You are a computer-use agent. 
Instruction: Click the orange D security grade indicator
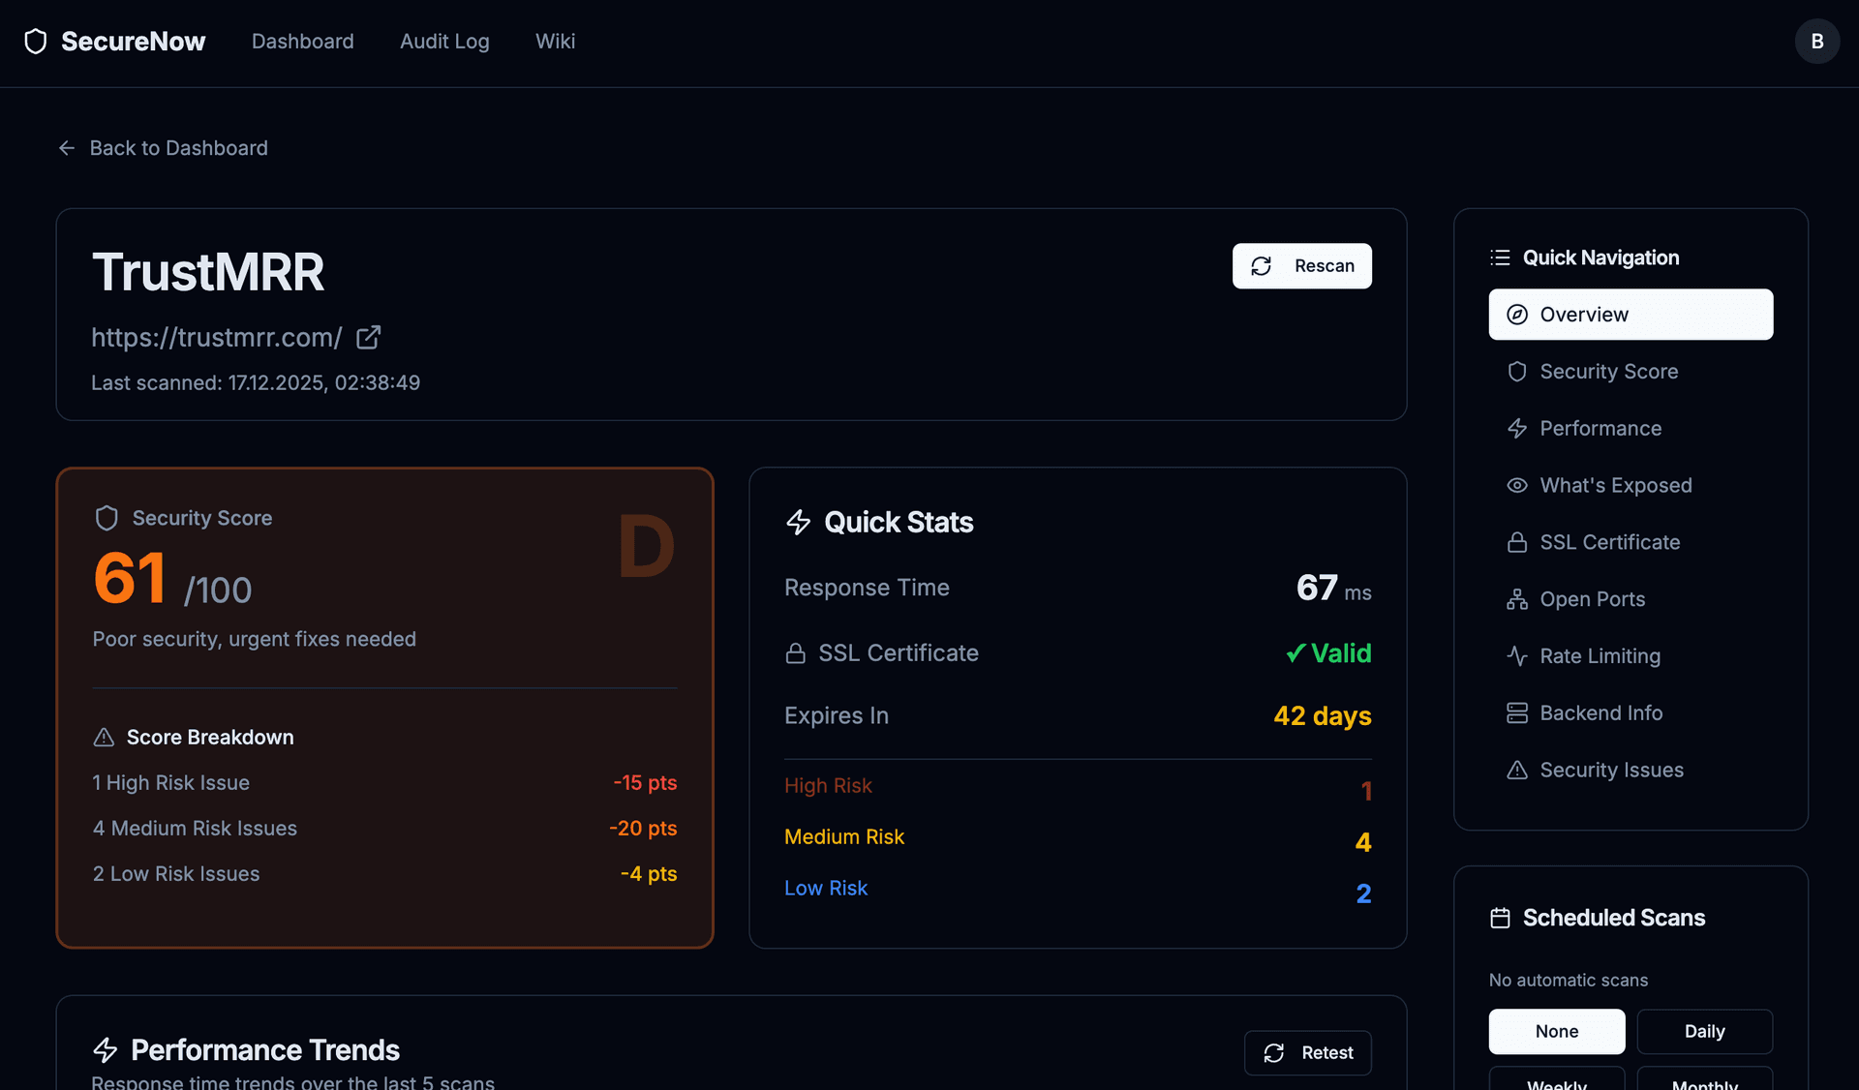tap(646, 547)
